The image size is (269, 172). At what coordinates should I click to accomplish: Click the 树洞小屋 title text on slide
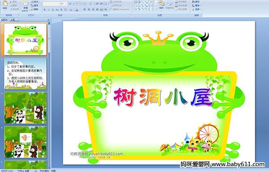point(163,97)
